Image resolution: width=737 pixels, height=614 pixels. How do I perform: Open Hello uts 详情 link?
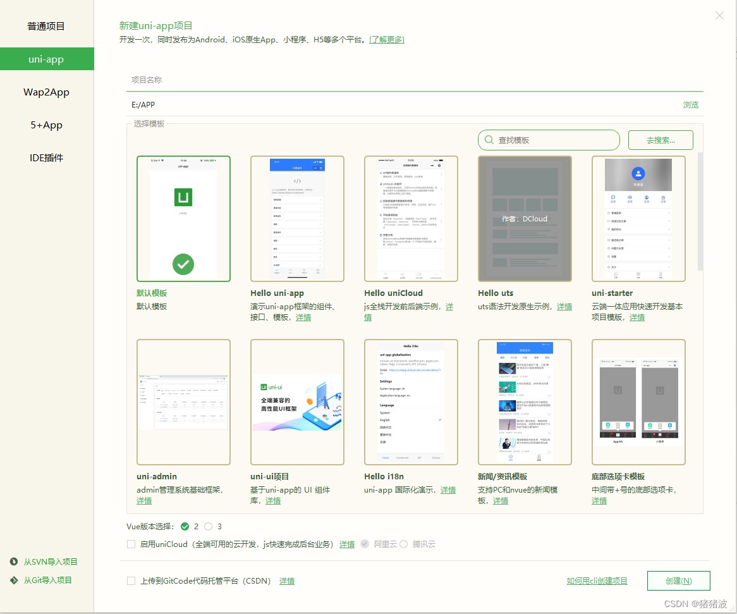pyautogui.click(x=564, y=307)
